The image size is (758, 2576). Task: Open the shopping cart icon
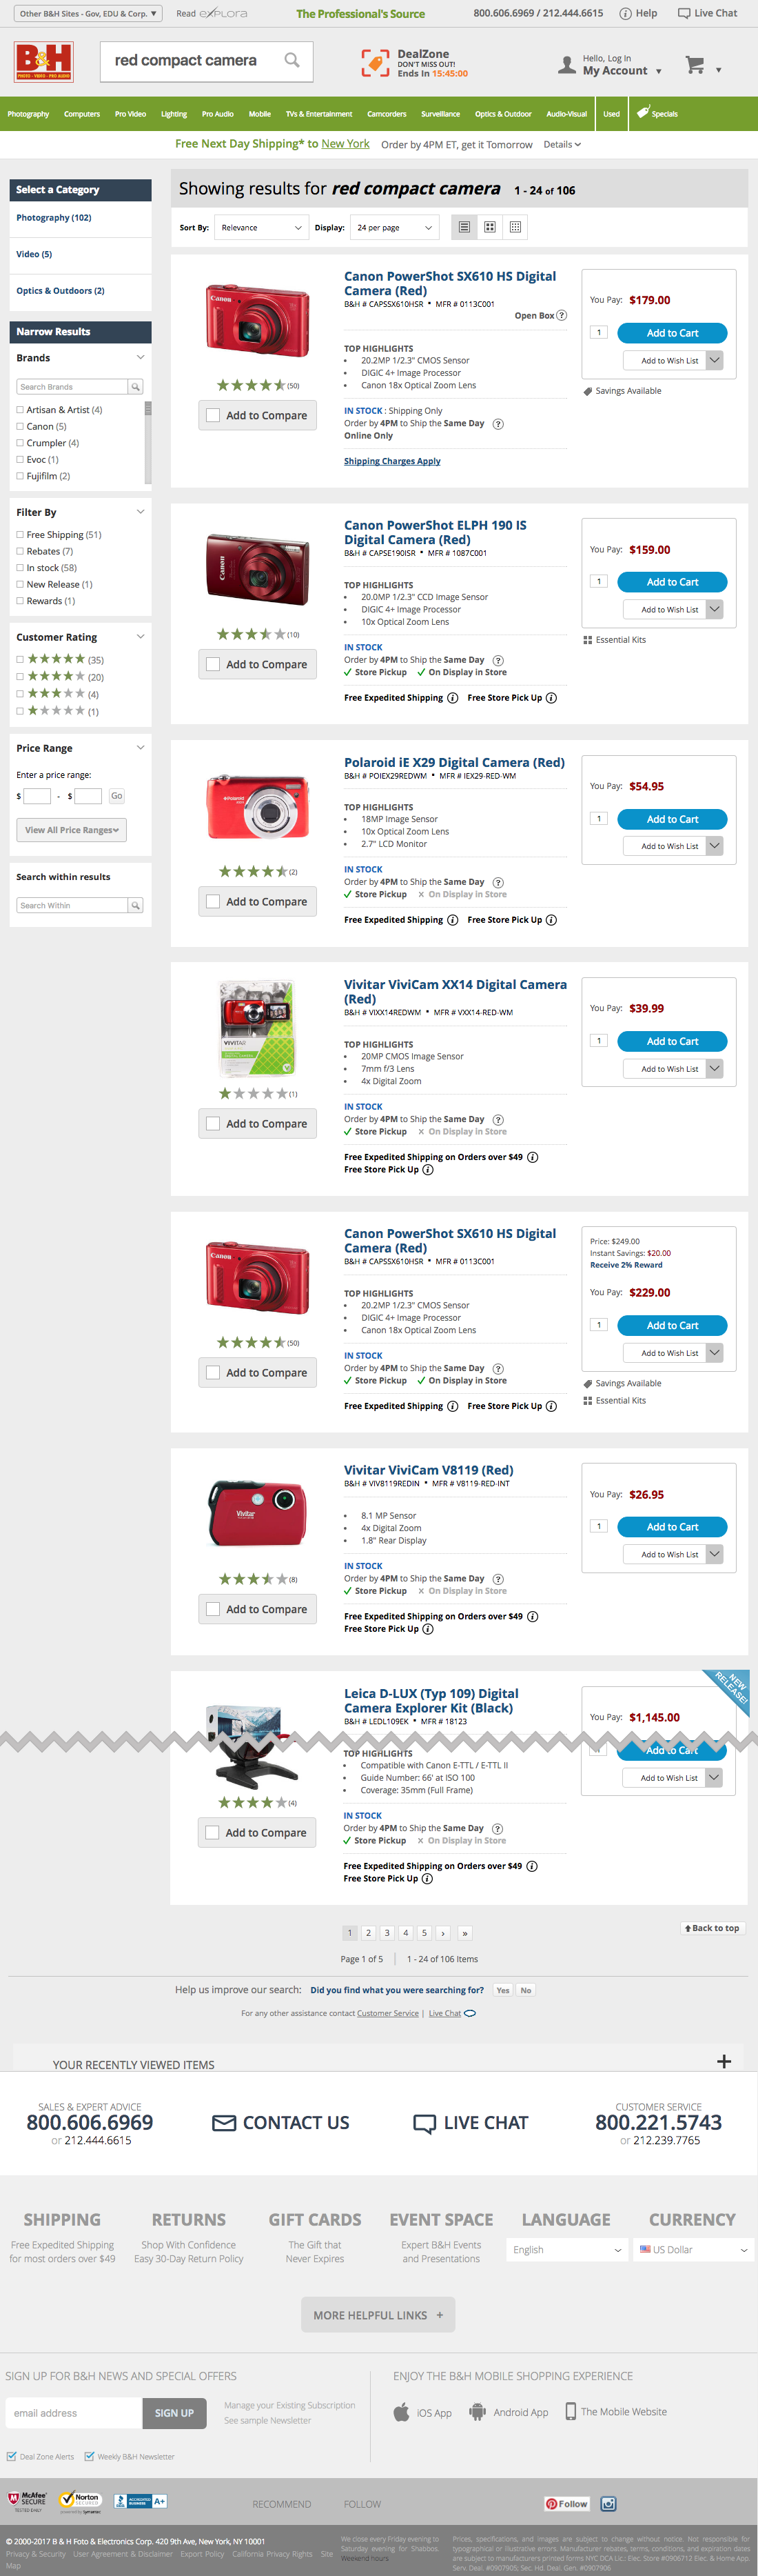coord(695,66)
